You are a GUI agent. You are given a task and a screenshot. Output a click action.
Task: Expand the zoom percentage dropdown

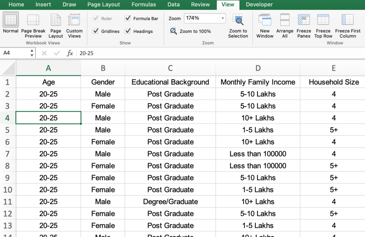[x=223, y=18]
